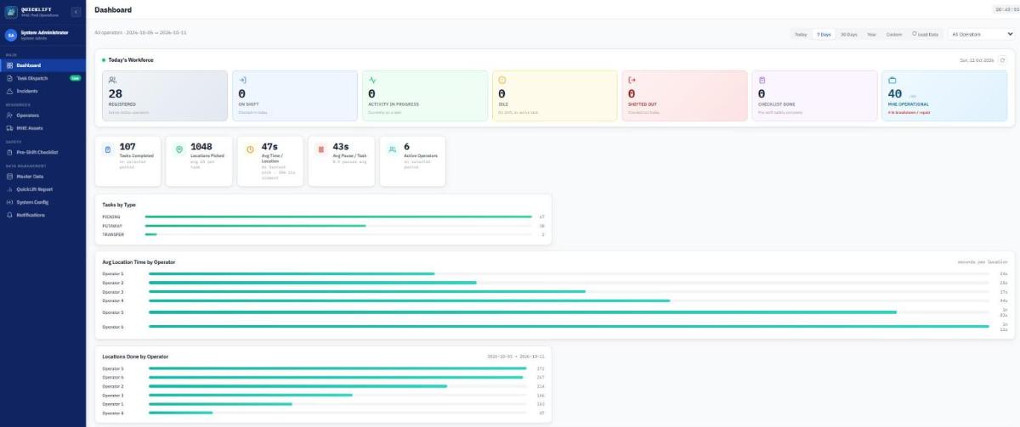
Task: Click the SA user avatar
Action: click(x=11, y=35)
